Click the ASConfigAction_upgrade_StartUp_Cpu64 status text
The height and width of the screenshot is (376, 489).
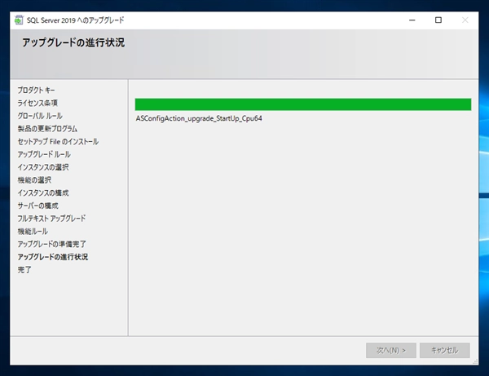coord(199,118)
